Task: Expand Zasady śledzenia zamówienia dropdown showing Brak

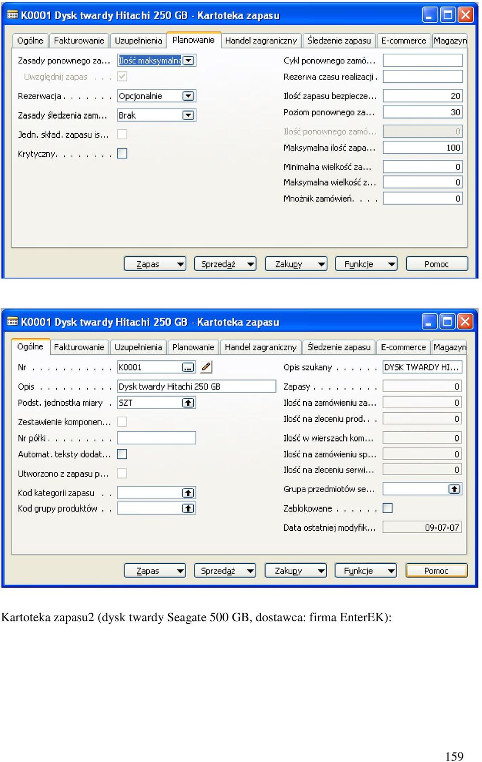Action: (x=188, y=115)
